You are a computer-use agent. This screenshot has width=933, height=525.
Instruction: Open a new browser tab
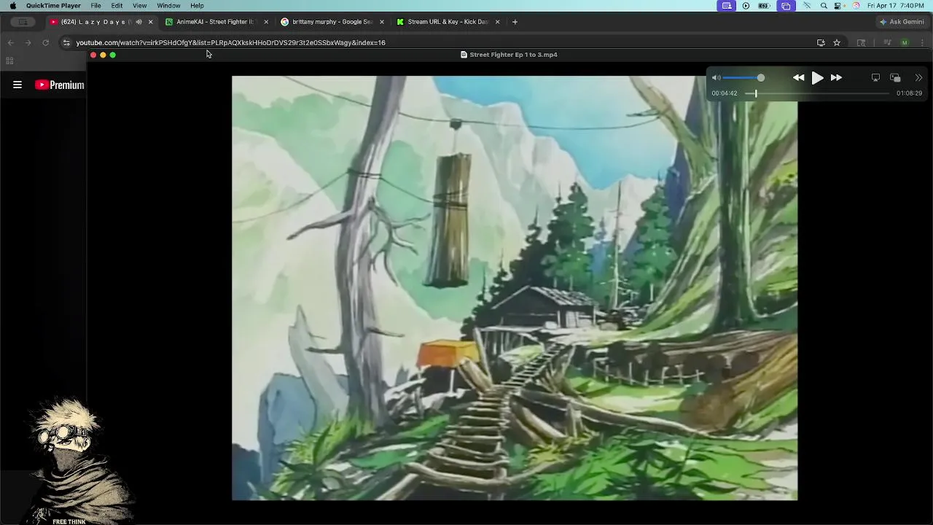(x=515, y=22)
